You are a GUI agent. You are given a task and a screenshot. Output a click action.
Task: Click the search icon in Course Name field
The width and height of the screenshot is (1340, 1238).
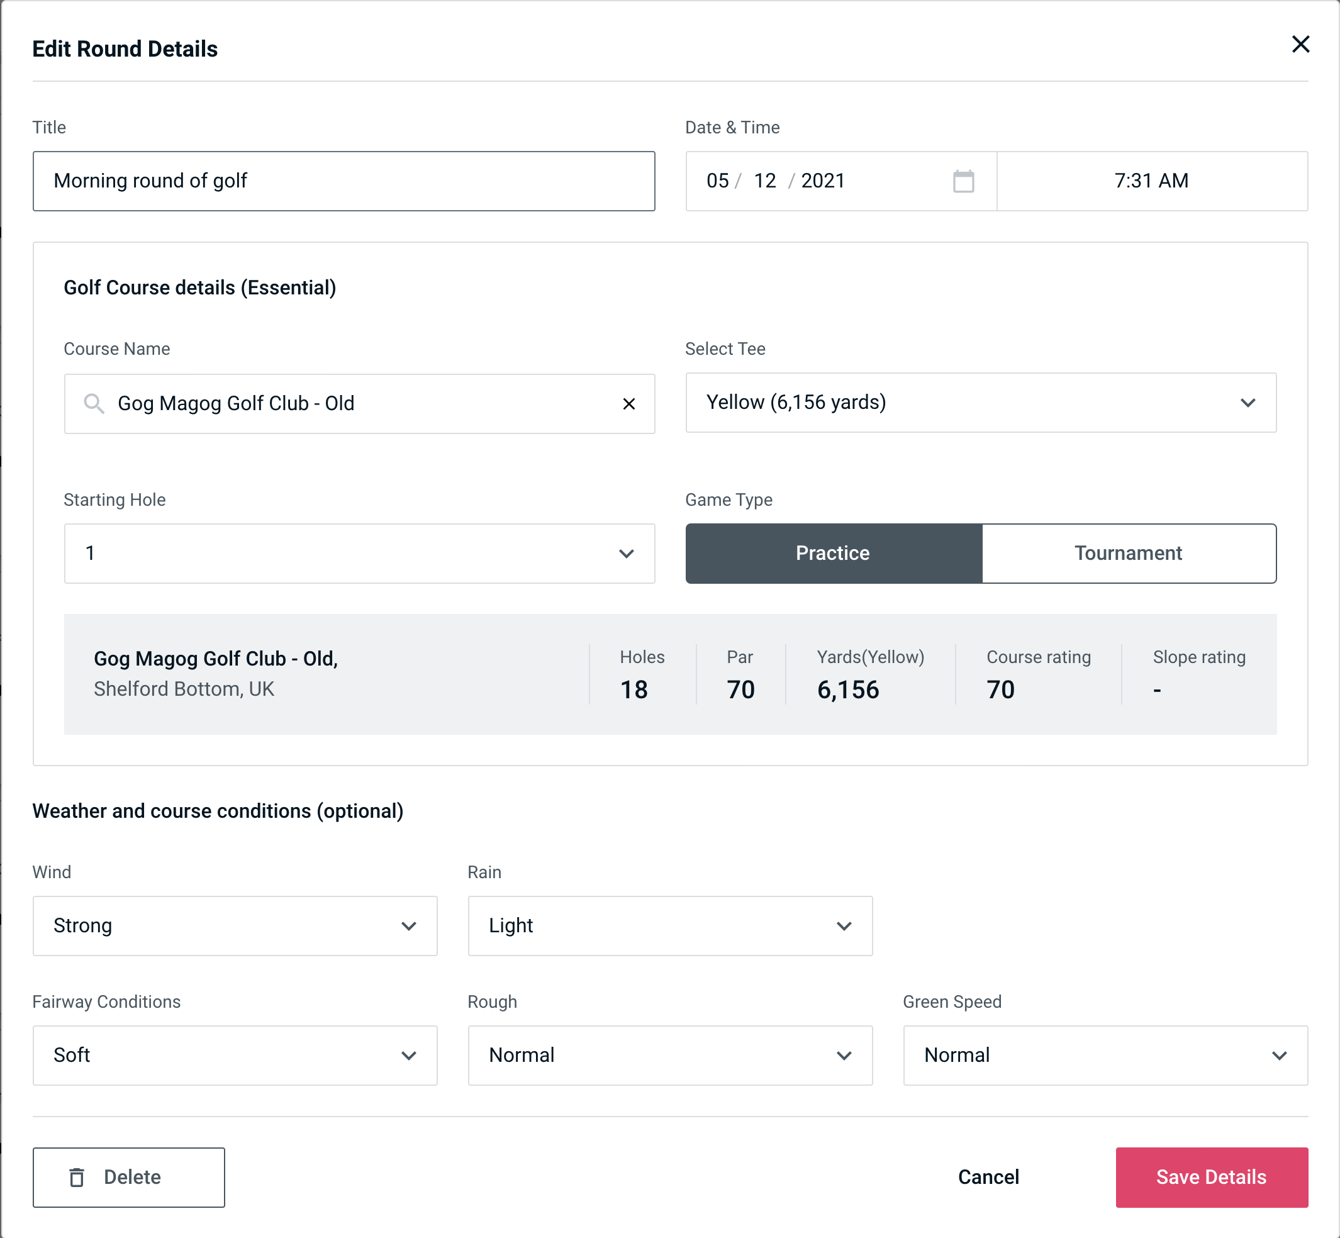(94, 403)
